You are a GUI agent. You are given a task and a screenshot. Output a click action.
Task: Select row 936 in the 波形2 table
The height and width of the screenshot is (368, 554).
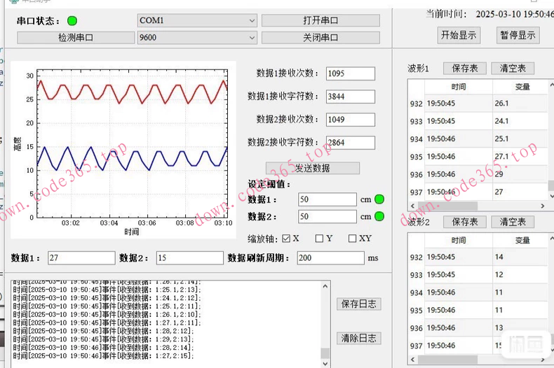coord(479,328)
